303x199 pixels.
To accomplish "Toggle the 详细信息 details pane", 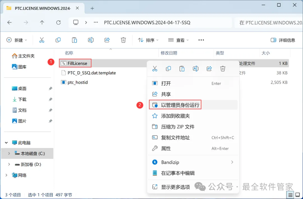I will (283, 40).
